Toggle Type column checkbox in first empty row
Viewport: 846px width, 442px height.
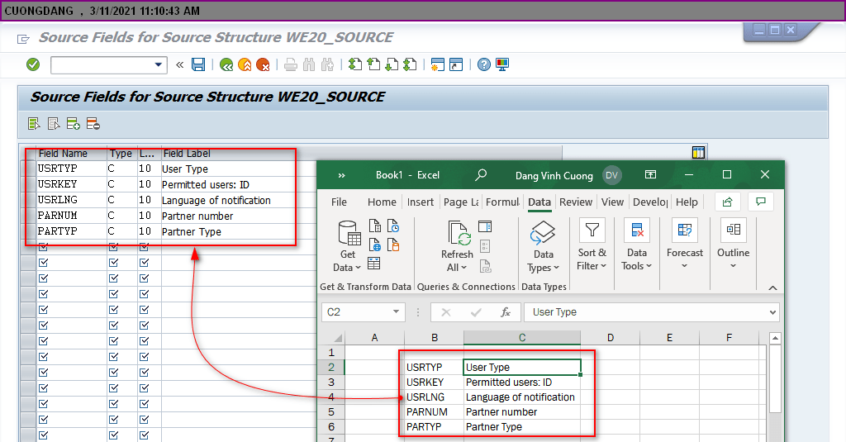(113, 247)
